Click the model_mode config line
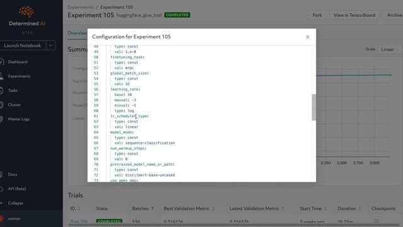 click(122, 132)
